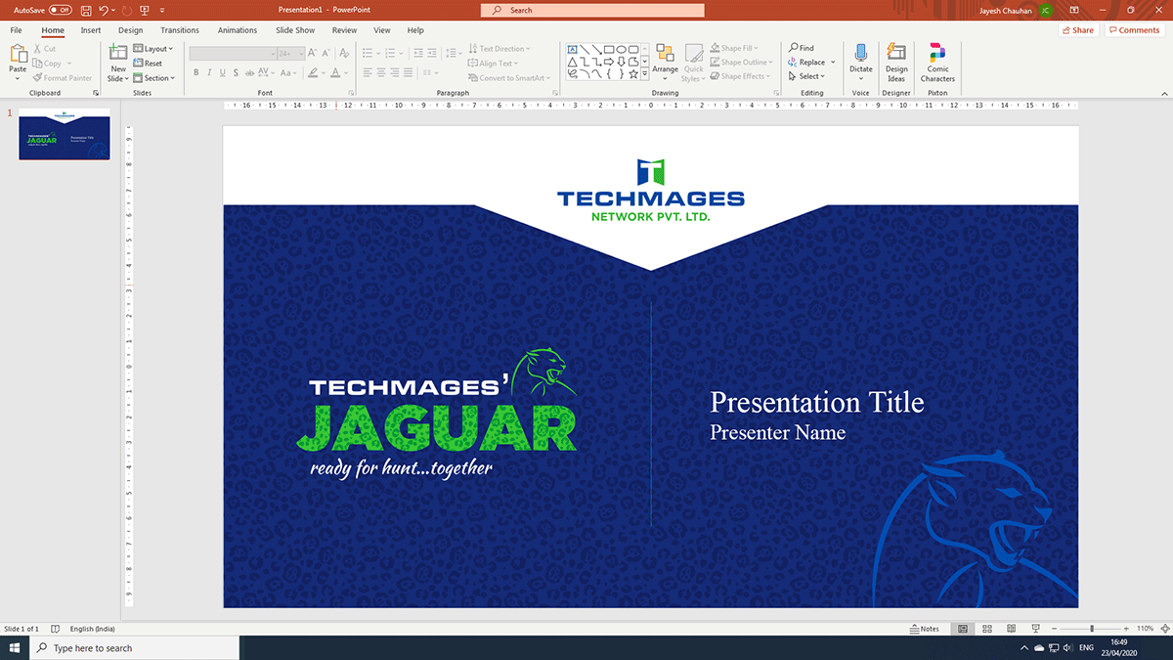This screenshot has width=1173, height=660.
Task: Open the Insert tab
Action: pyautogui.click(x=91, y=30)
